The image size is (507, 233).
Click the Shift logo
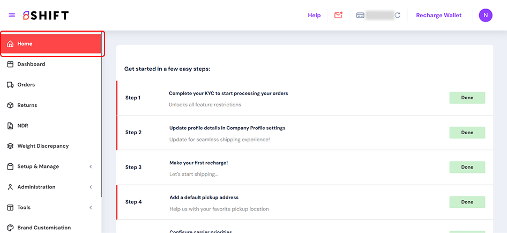pyautogui.click(x=46, y=16)
